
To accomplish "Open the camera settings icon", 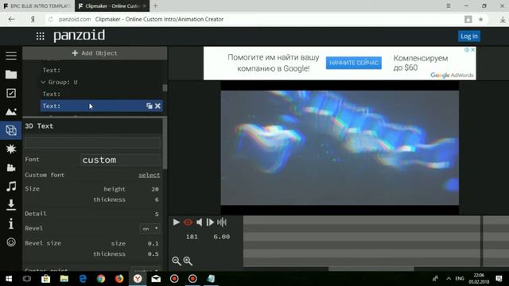I will pos(11,168).
